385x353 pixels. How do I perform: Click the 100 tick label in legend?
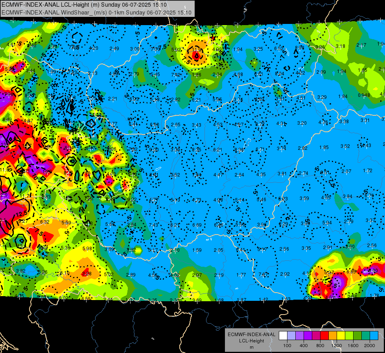[287, 346]
